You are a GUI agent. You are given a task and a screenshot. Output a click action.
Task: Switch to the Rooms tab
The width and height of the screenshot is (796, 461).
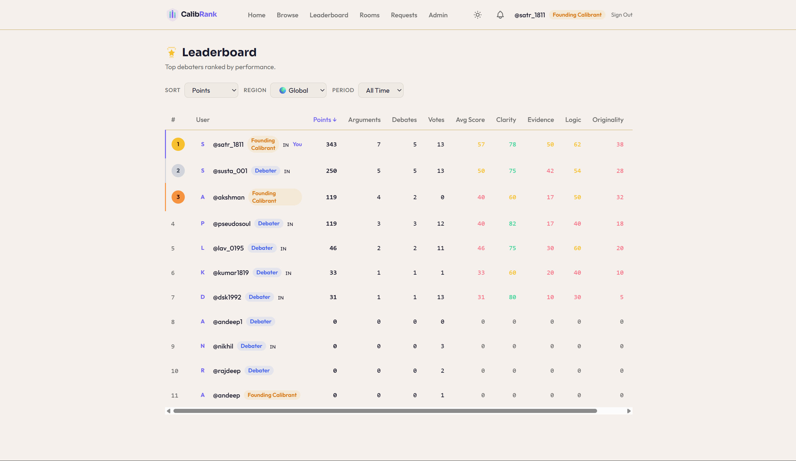pyautogui.click(x=369, y=15)
